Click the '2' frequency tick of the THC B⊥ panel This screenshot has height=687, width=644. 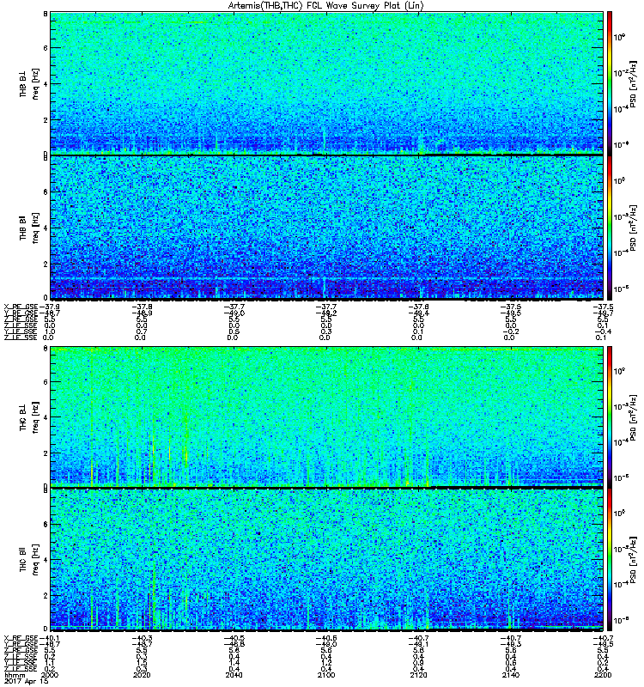[x=46, y=453]
